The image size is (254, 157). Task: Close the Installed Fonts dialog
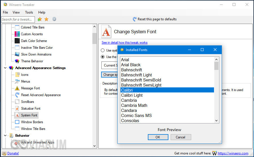click(215, 50)
